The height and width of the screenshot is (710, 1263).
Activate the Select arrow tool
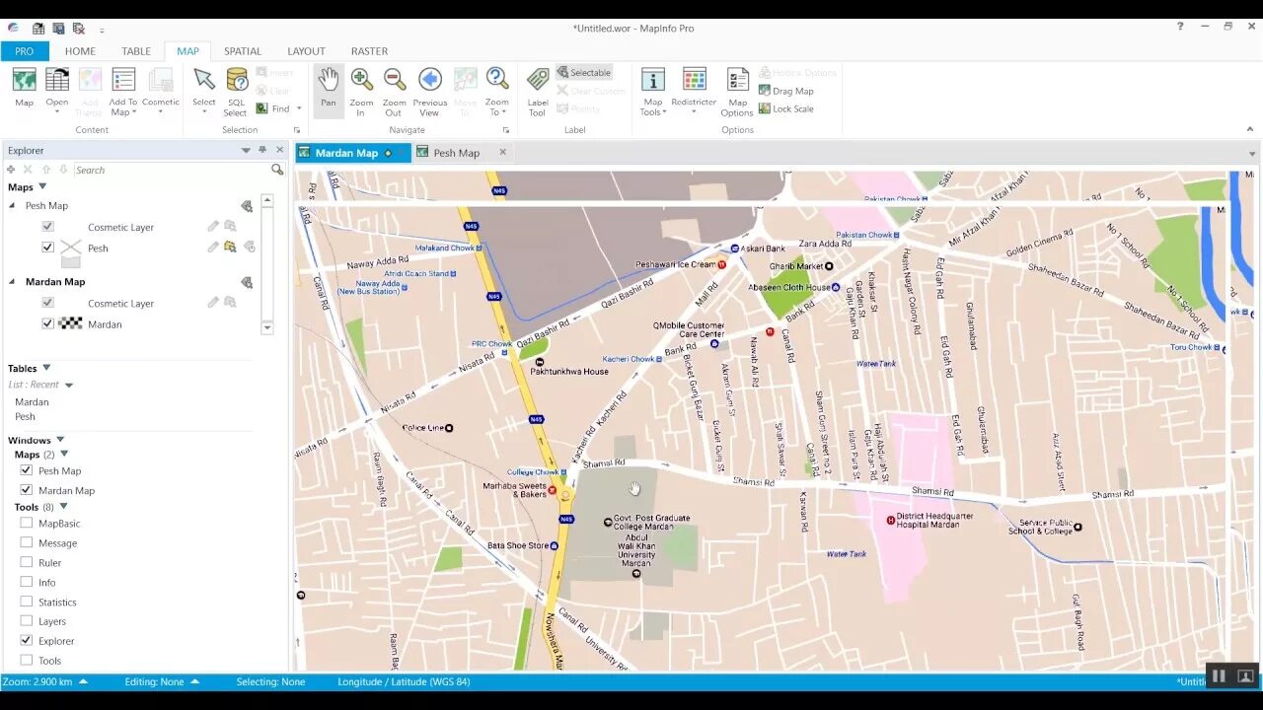[x=204, y=80]
